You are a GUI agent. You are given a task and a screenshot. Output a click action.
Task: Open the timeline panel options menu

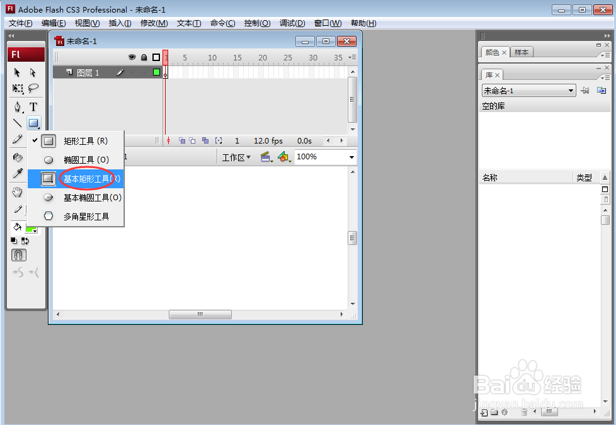pos(352,57)
